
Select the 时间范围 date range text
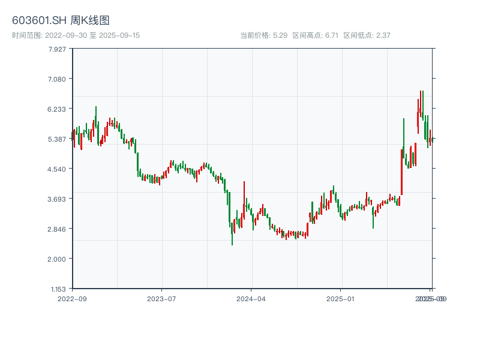pyautogui.click(x=76, y=35)
